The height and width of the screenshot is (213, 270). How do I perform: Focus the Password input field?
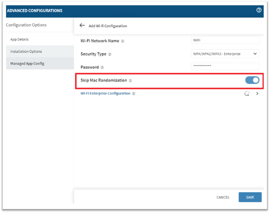(225, 66)
